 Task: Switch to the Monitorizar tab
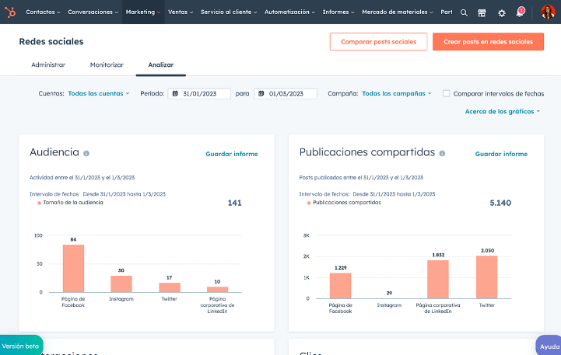coord(107,65)
